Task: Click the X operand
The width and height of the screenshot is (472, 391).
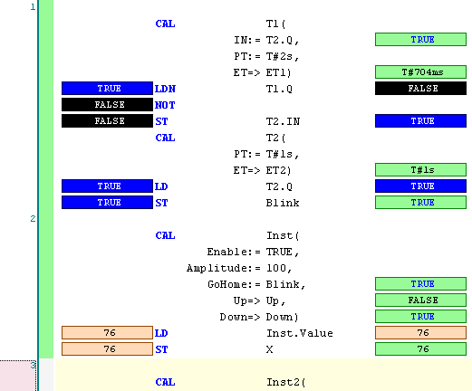Action: pos(269,349)
